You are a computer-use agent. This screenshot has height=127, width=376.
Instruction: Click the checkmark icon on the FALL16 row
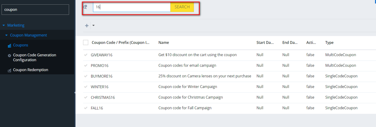(86, 108)
